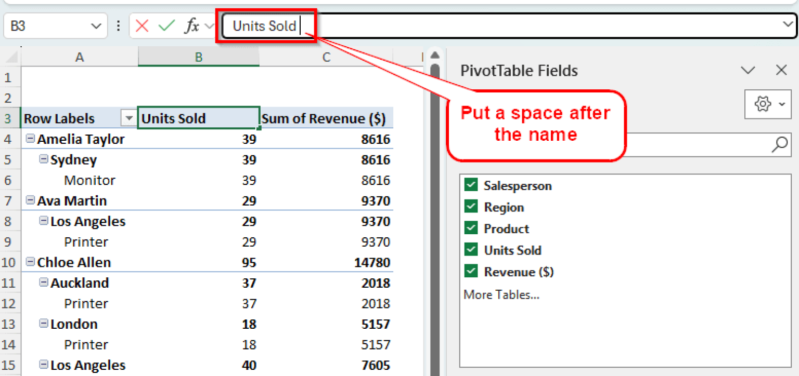The image size is (799, 376).
Task: Collapse the Sydney subgroup
Action: point(44,159)
